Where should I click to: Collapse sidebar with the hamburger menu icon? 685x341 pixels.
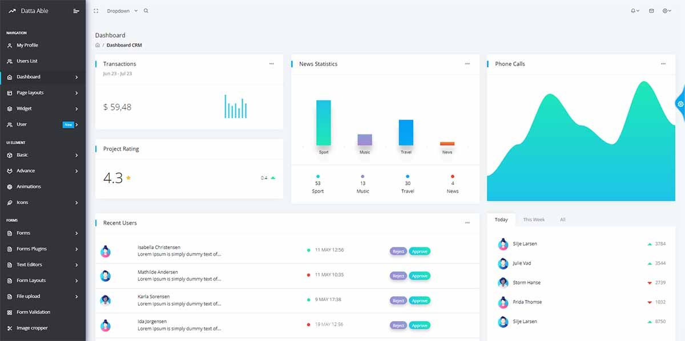pyautogui.click(x=76, y=11)
